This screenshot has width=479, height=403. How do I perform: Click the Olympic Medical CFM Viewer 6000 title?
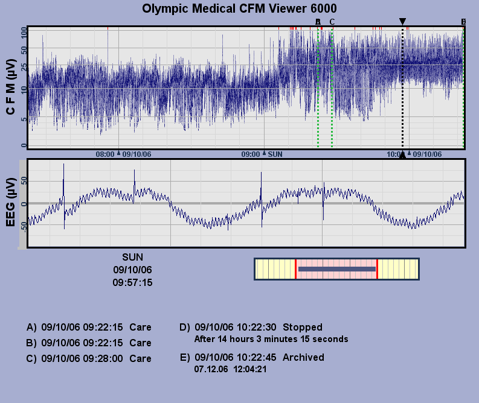coord(239,8)
